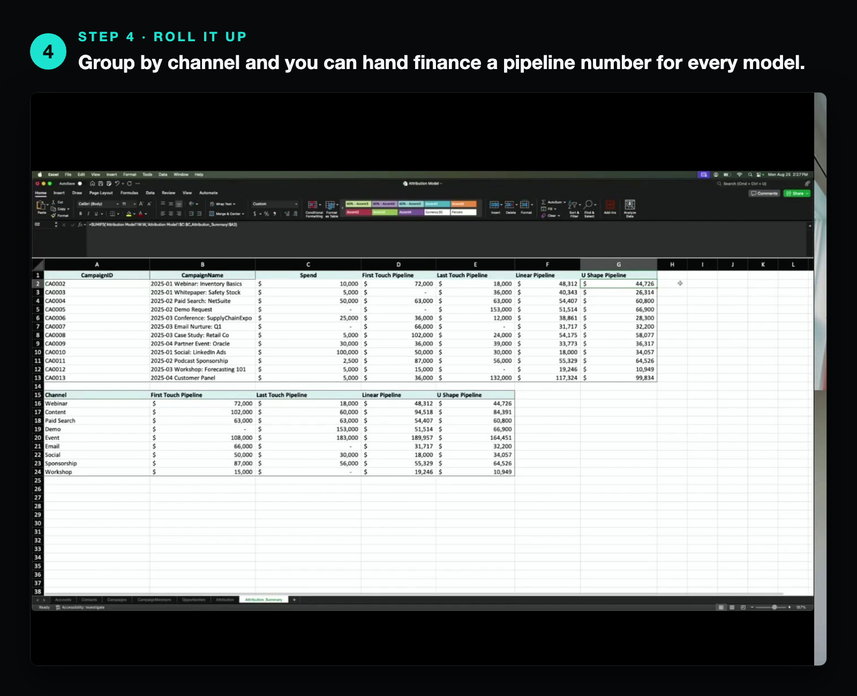The height and width of the screenshot is (696, 857).
Task: Click the Comments button
Action: [764, 193]
